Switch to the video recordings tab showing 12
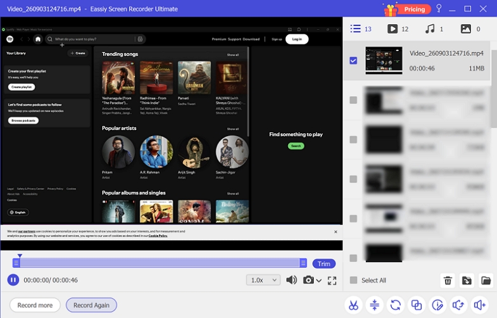This screenshot has width=497, height=318. click(398, 29)
